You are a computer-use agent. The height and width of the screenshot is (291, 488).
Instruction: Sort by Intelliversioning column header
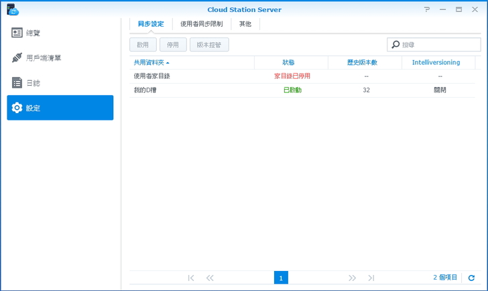point(438,62)
